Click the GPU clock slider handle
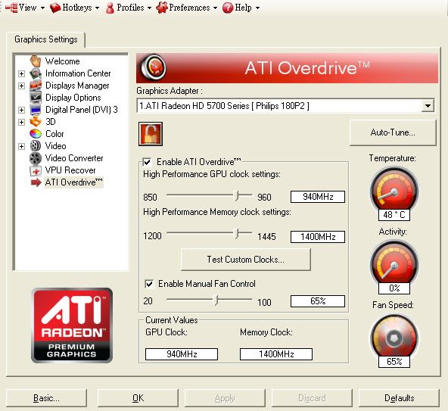 pos(237,196)
